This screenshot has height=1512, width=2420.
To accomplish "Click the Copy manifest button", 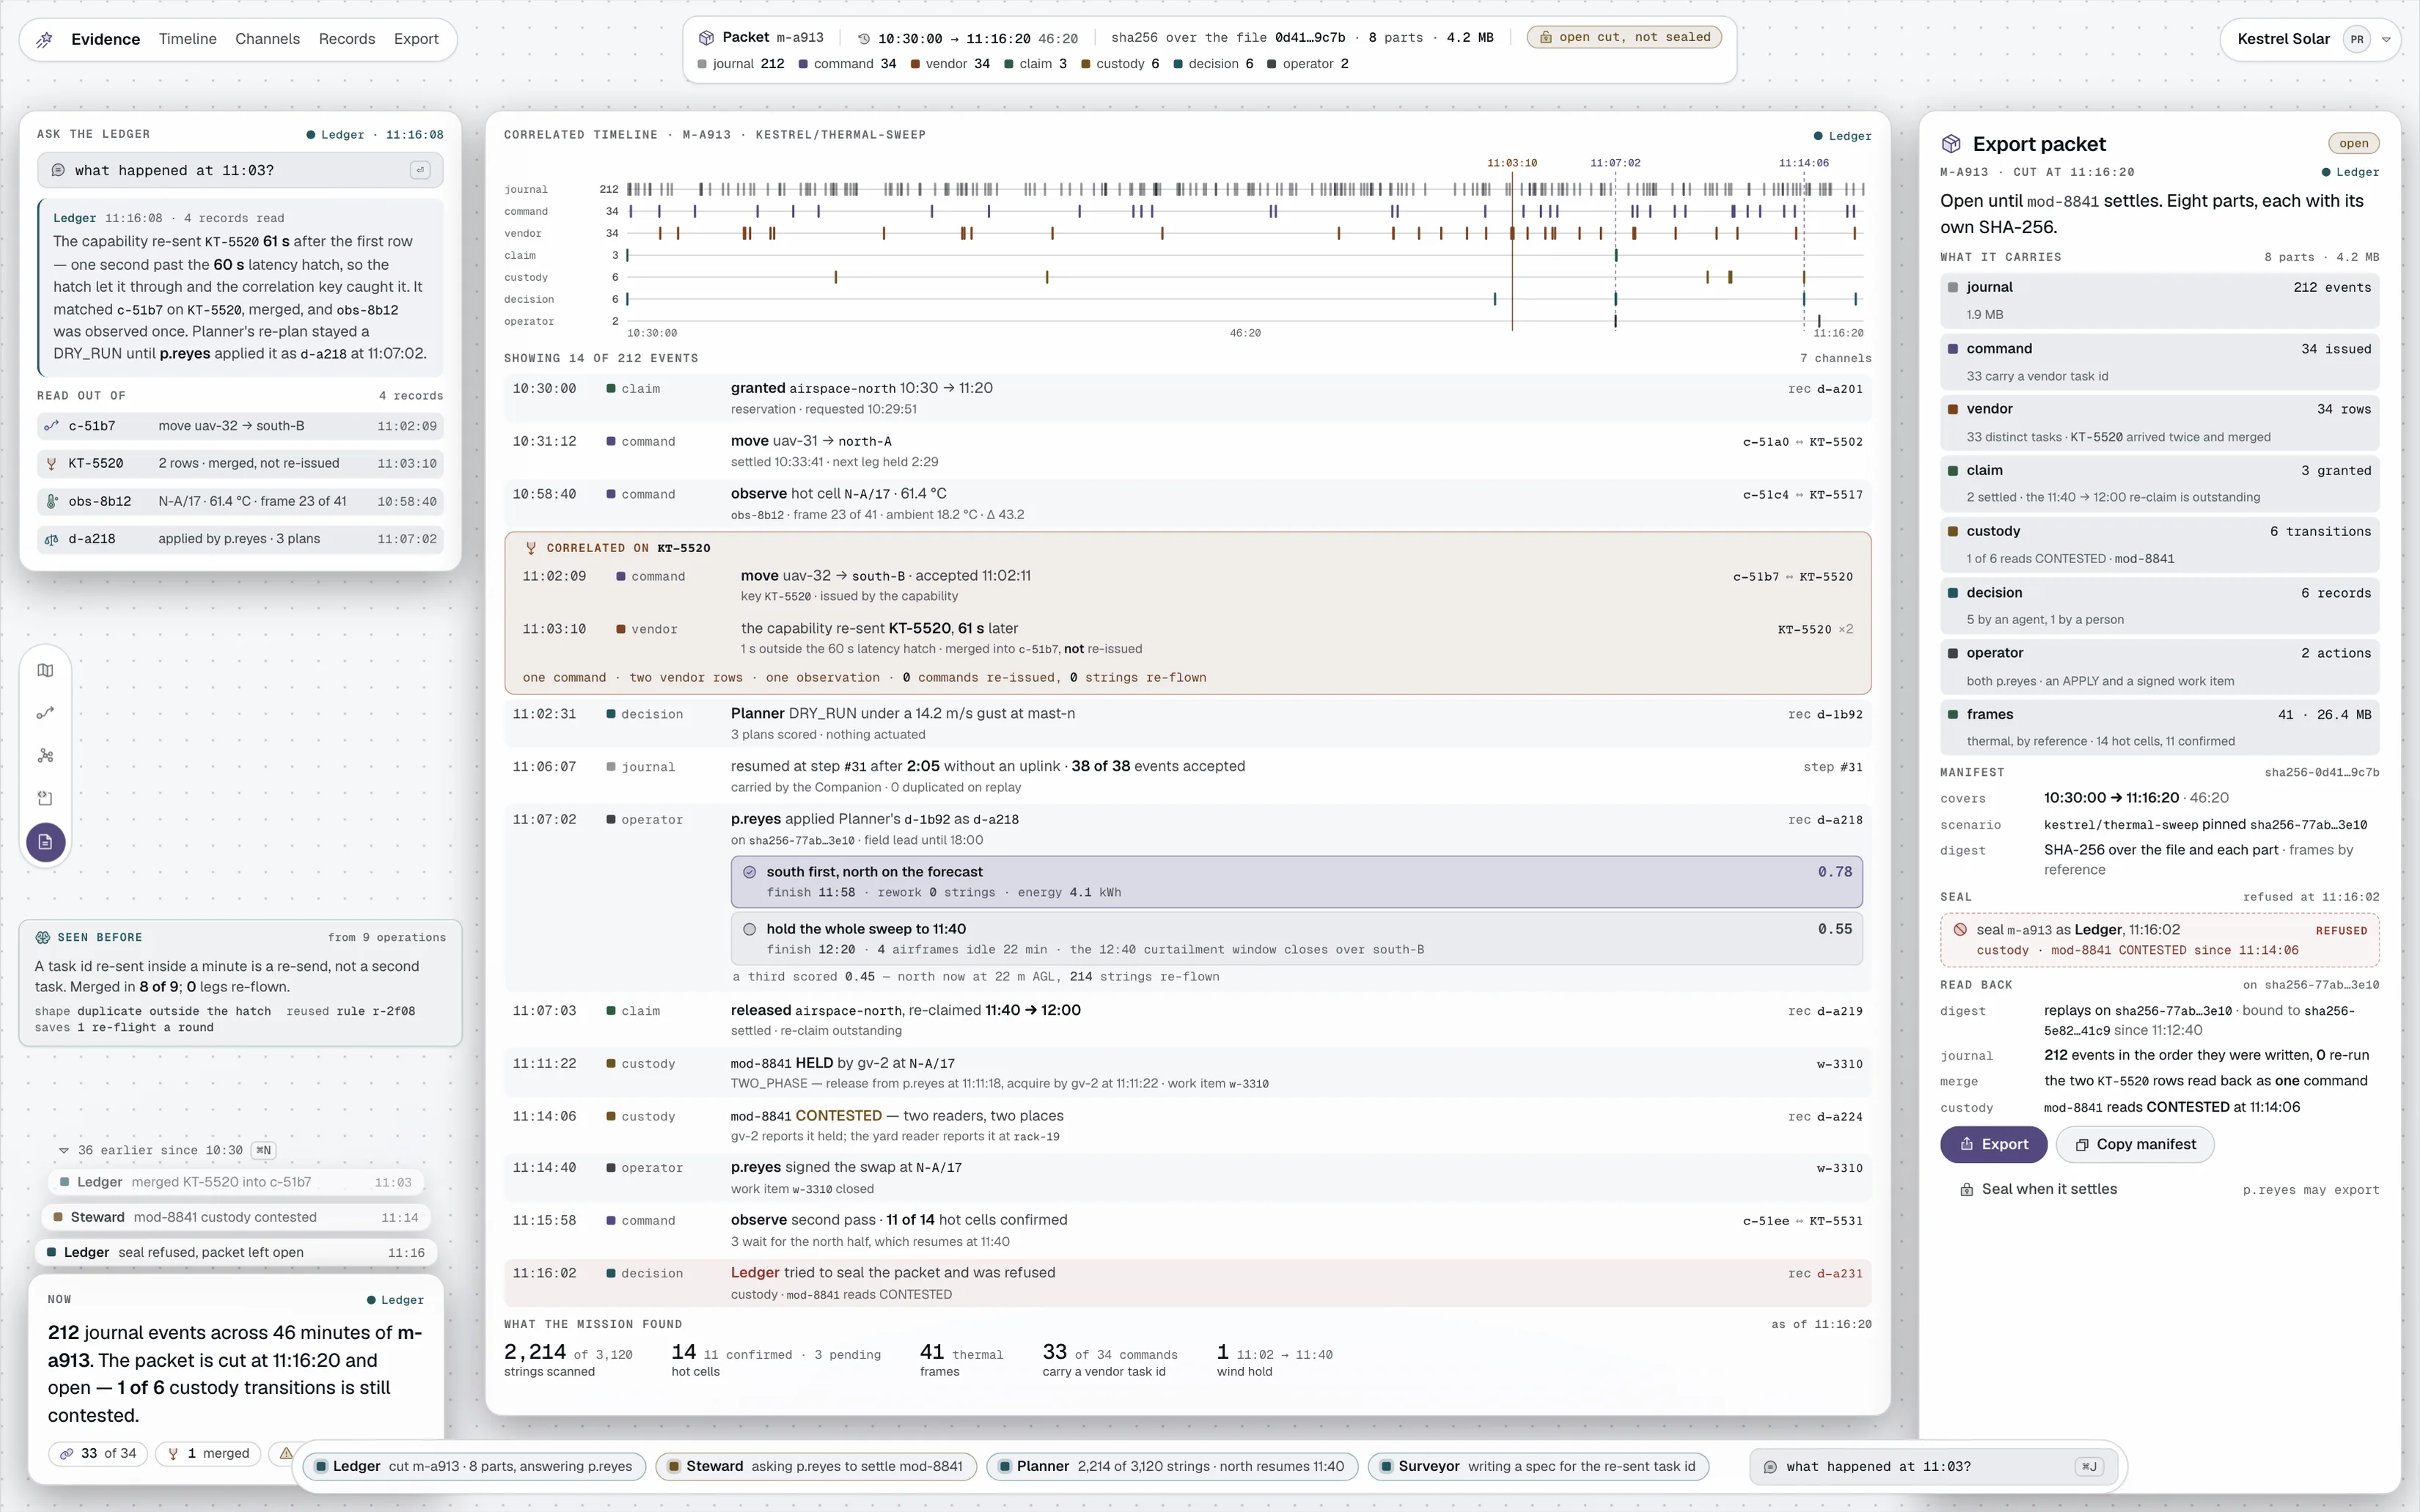I will (x=2135, y=1144).
